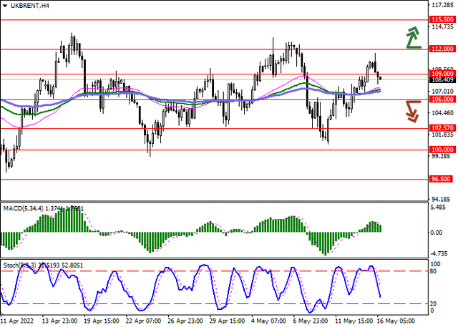This screenshot has height=327, width=458.
Task: Click the MACD(5,34,4) indicator label
Action: (24, 208)
